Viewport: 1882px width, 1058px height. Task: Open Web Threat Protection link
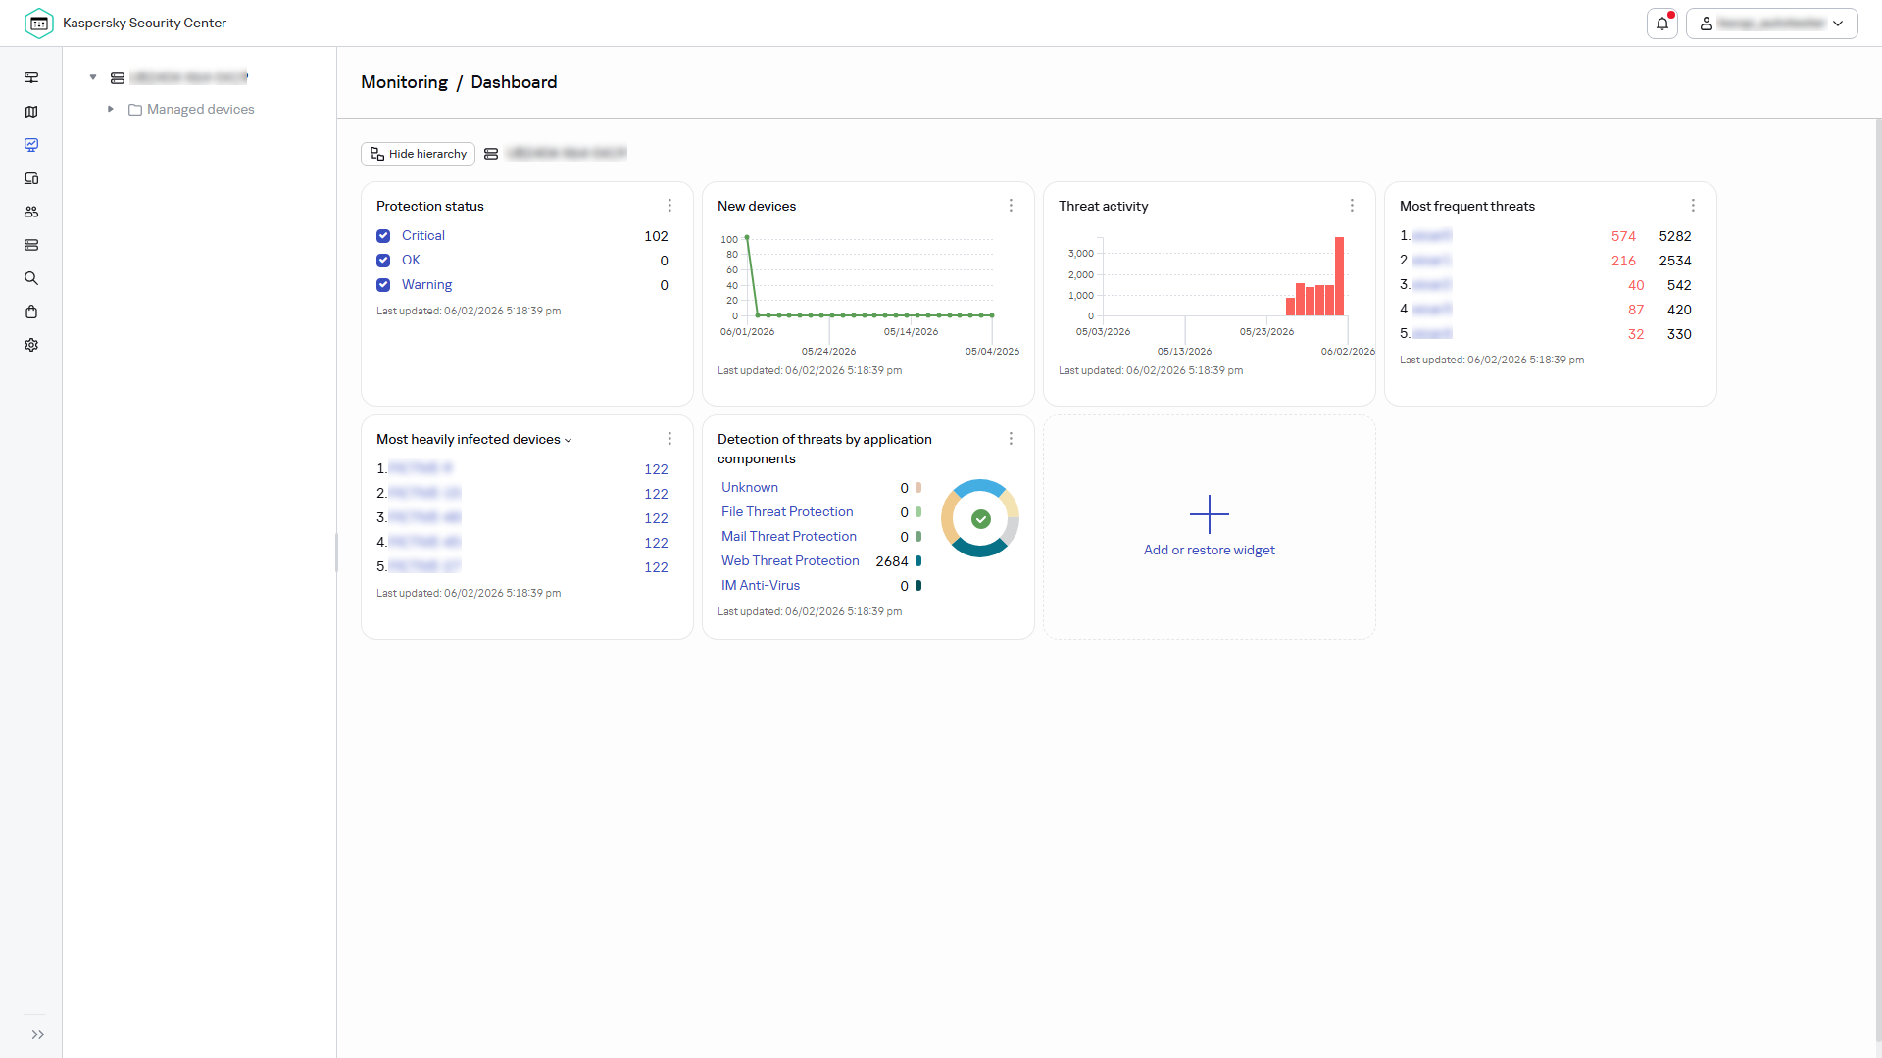[790, 560]
